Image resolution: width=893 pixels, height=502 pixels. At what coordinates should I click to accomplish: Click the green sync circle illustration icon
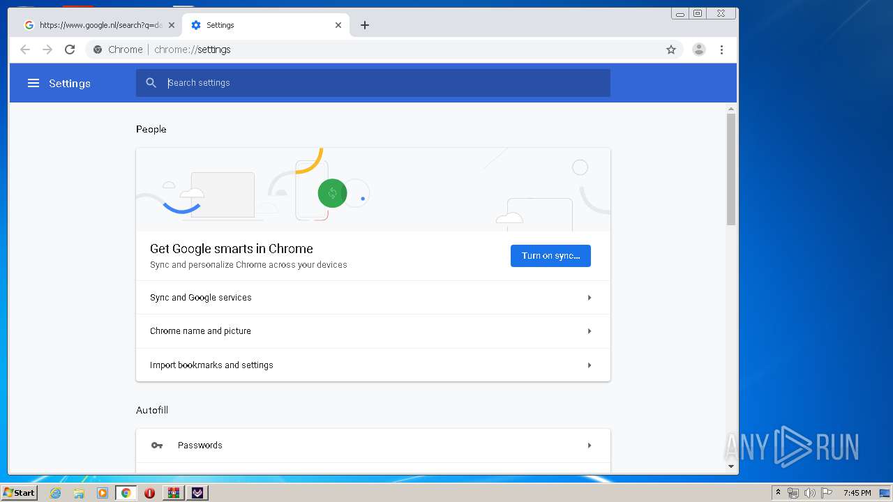click(x=333, y=193)
